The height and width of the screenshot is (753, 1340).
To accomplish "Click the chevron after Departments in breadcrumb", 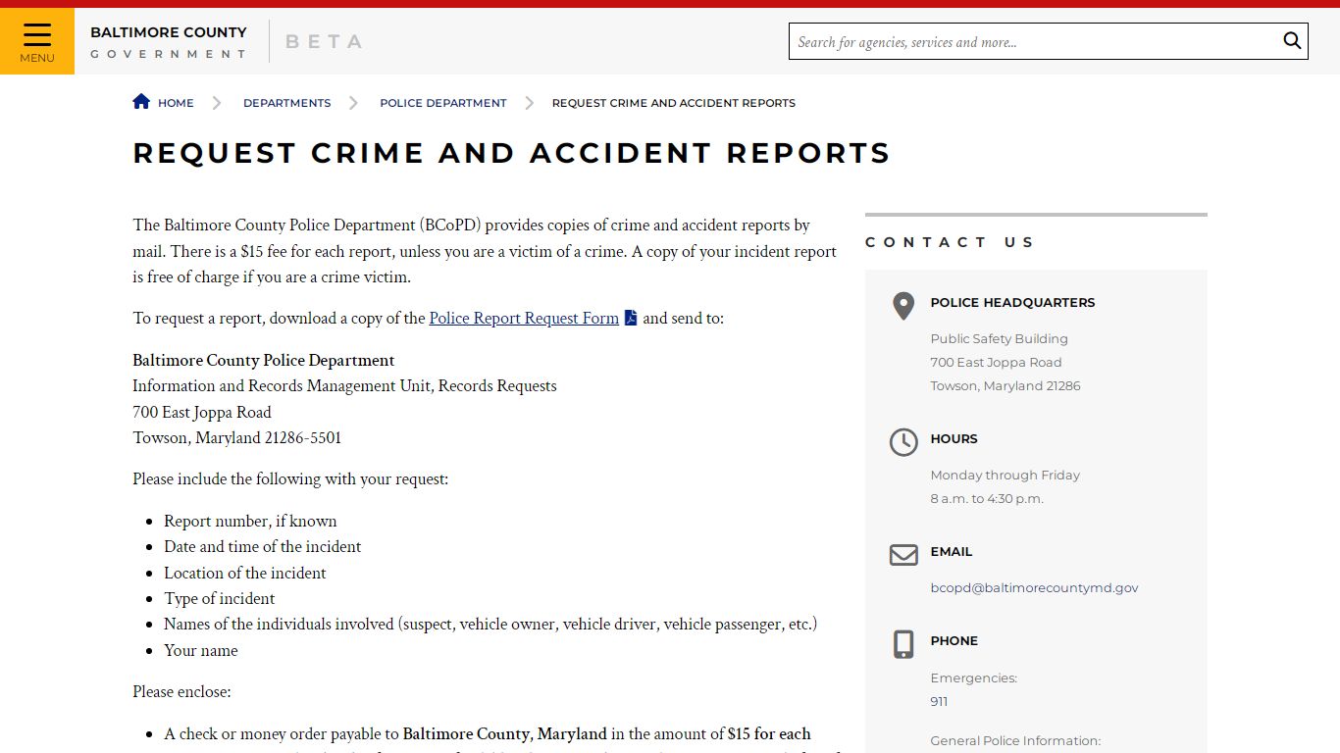I will (354, 103).
